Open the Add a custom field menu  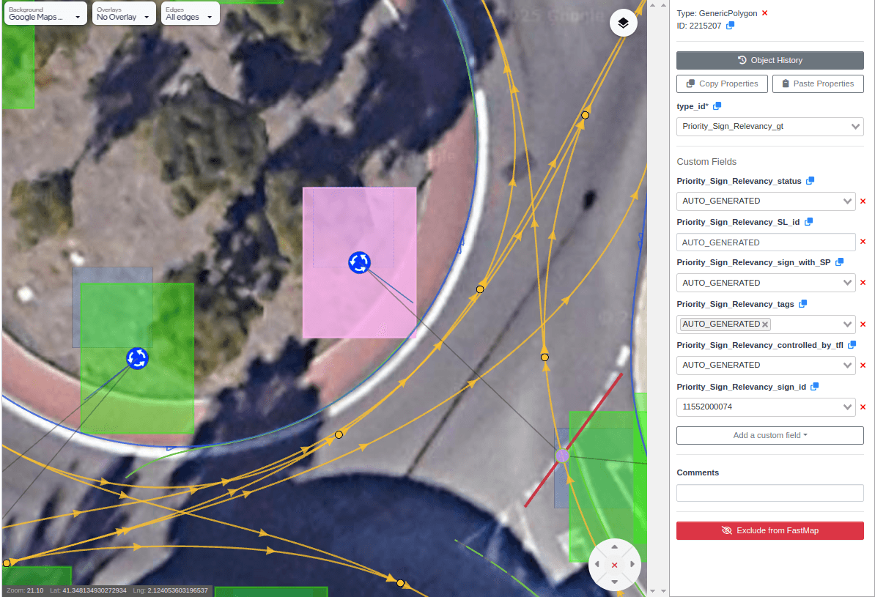(770, 435)
